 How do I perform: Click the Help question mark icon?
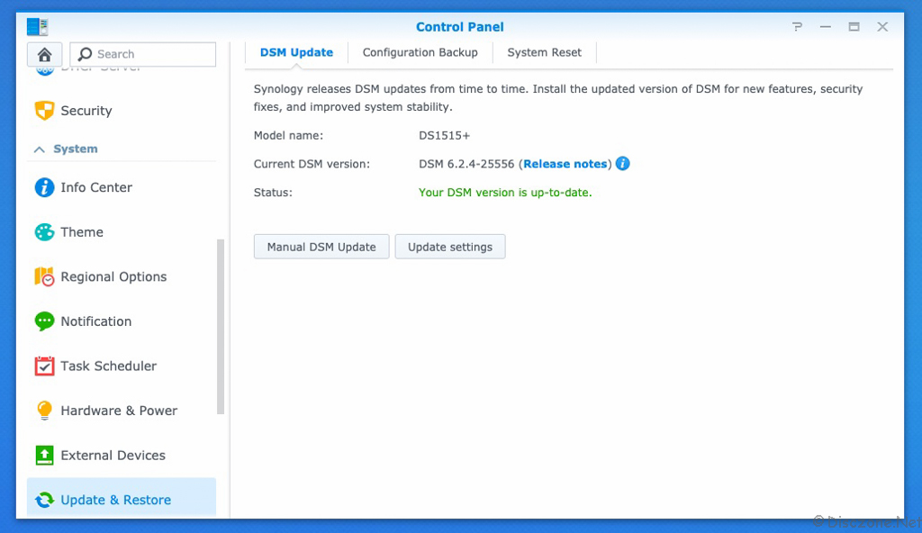pyautogui.click(x=797, y=27)
